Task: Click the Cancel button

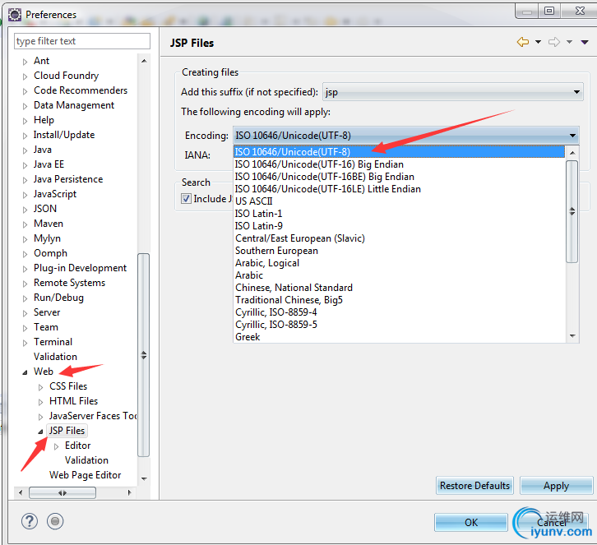Action: [552, 523]
